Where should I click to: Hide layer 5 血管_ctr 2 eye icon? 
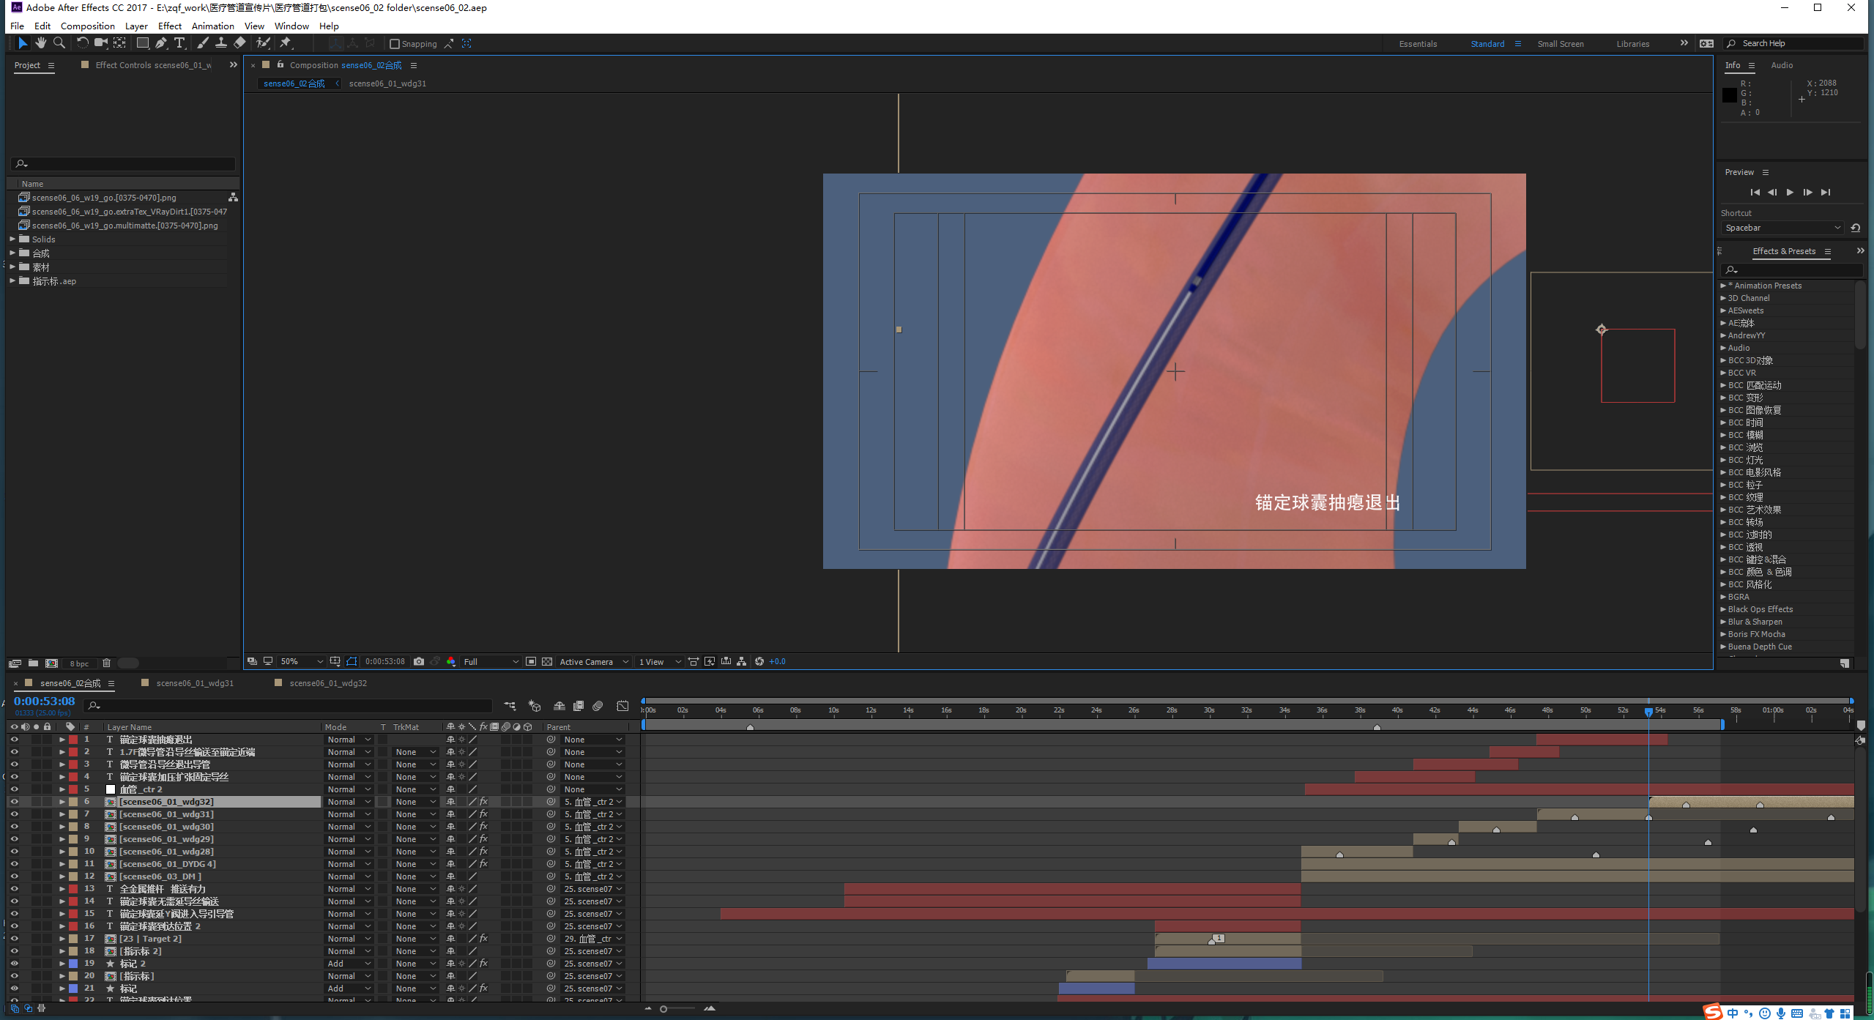coord(14,789)
